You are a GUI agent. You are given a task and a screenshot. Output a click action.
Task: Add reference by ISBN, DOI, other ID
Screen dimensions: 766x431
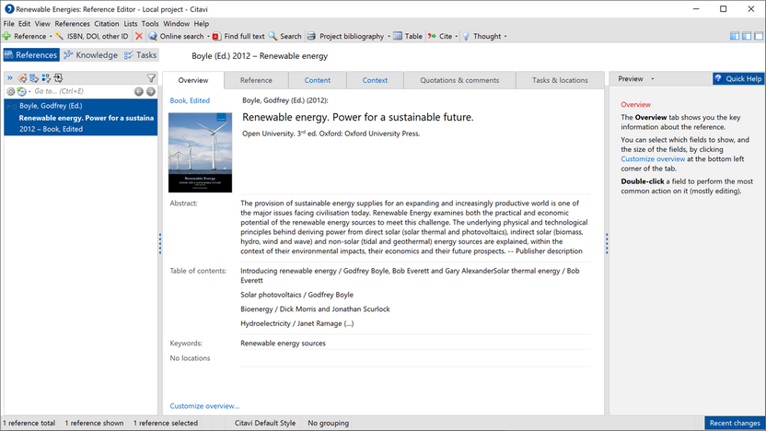coord(92,36)
